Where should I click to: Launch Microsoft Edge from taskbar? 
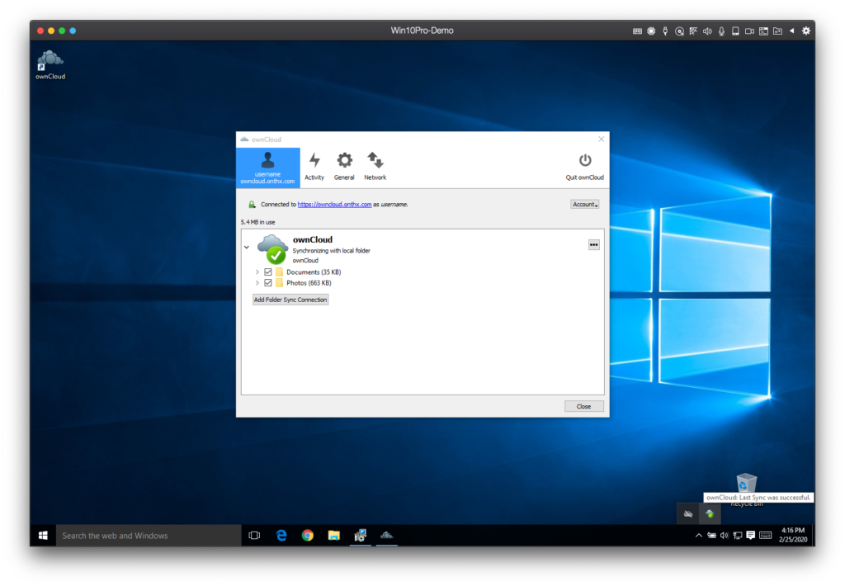tap(281, 536)
